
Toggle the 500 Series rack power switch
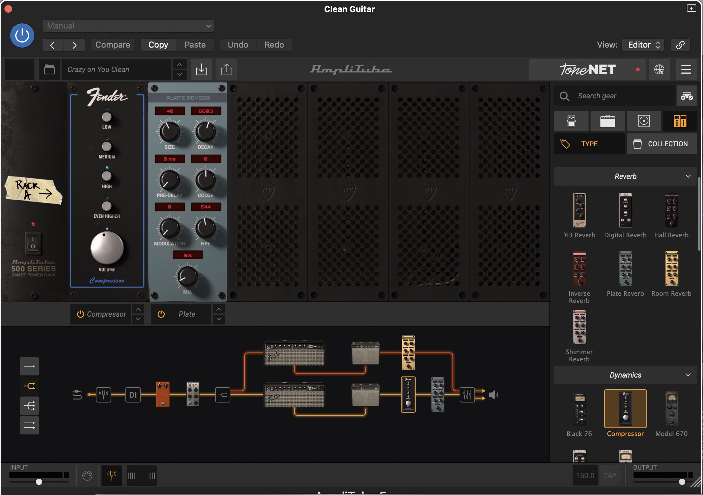[33, 243]
